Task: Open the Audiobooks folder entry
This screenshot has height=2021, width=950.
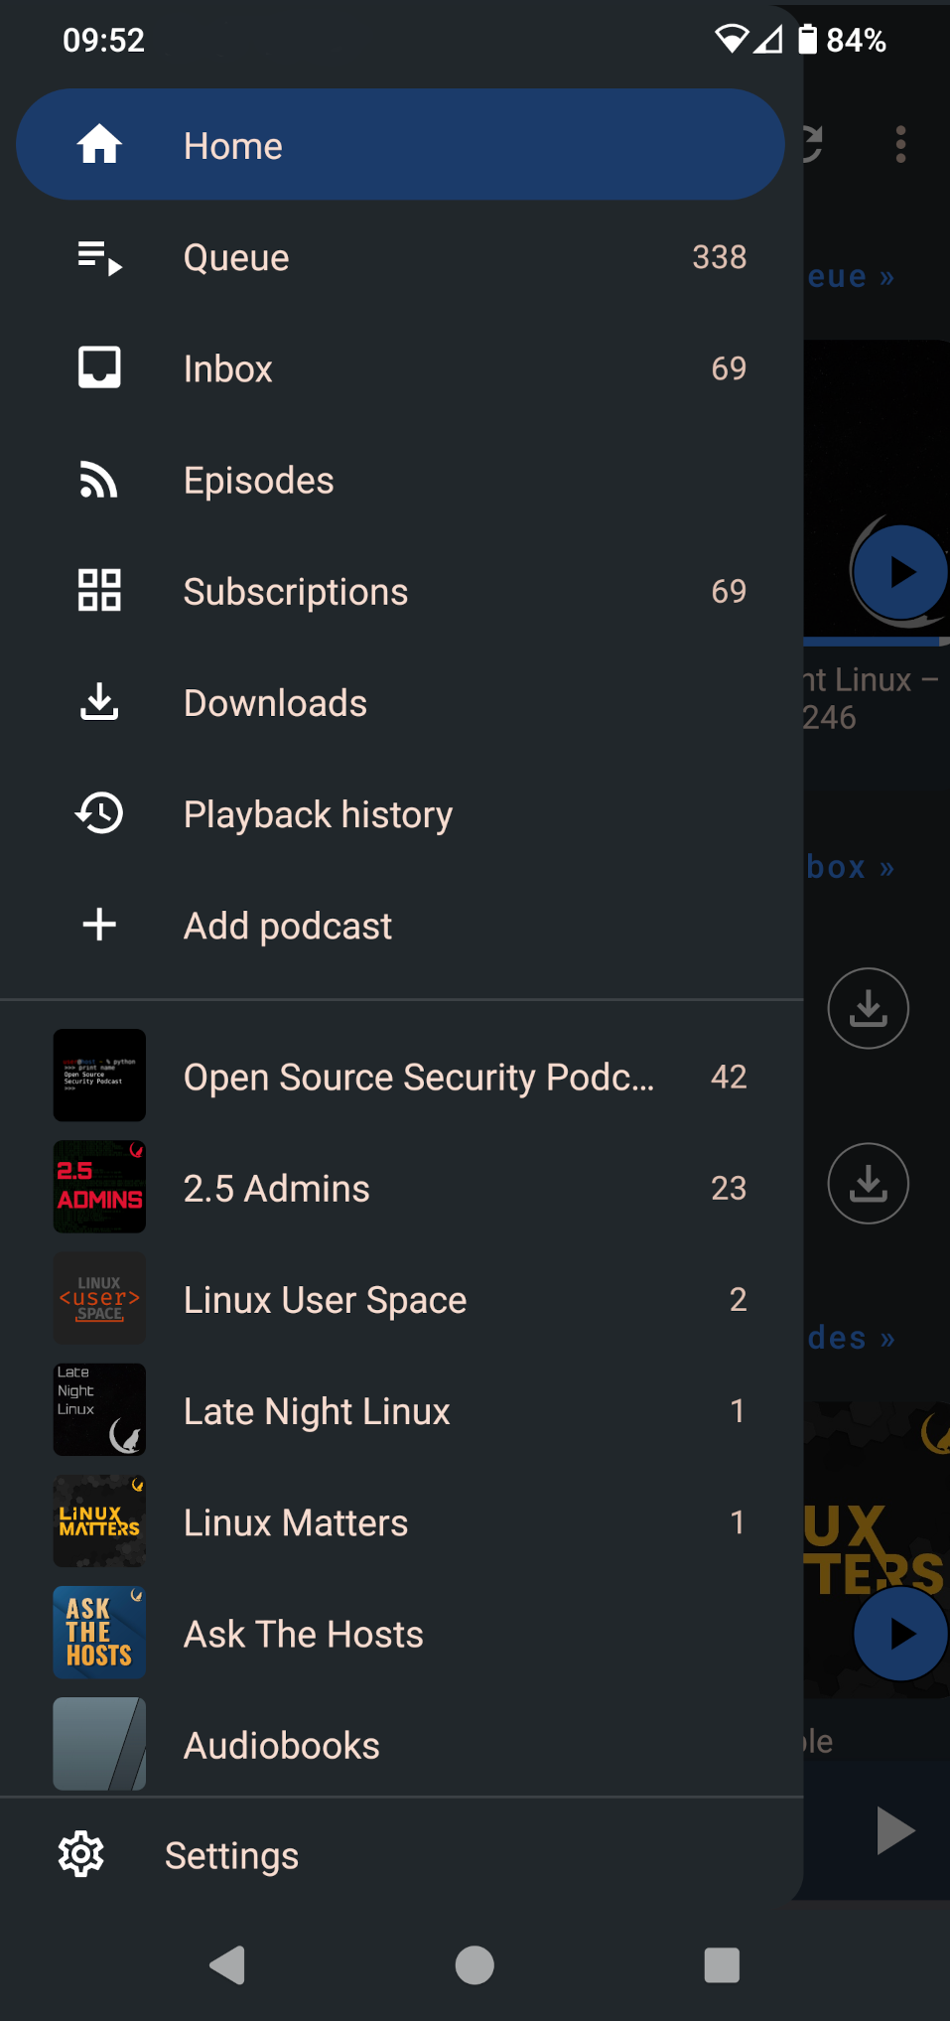Action: 281,1746
